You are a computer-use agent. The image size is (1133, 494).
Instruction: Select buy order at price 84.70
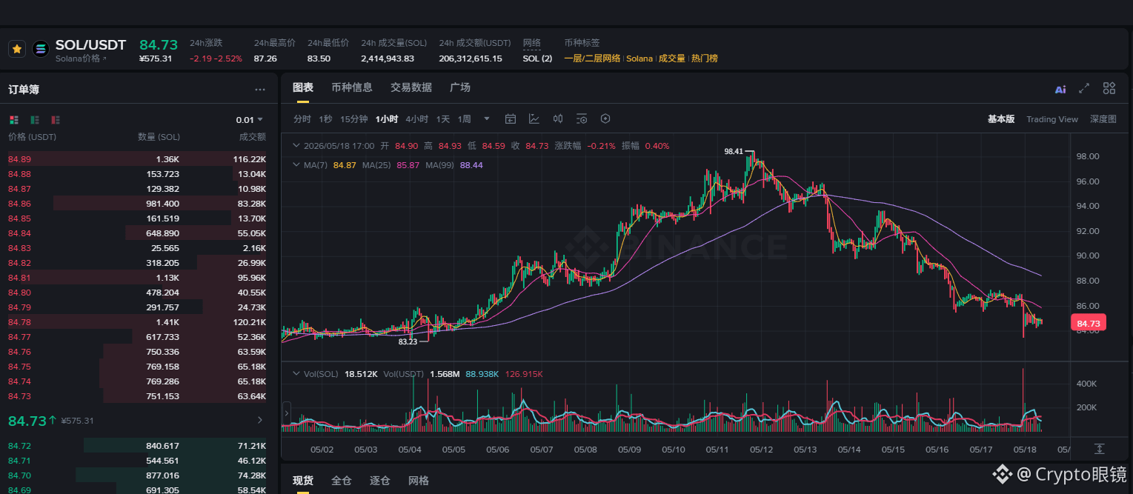[137, 475]
